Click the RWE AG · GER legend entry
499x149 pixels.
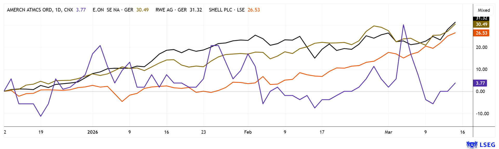point(171,10)
